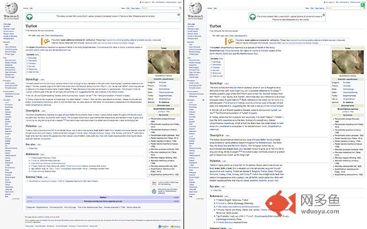Select the Edit tab on left page
367x229 pixels.
point(128,9)
